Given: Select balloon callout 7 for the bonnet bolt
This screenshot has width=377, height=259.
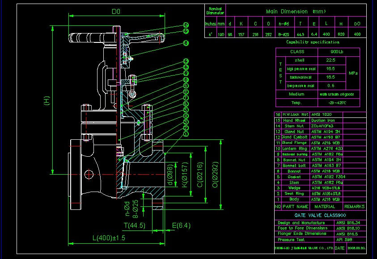Looking at the screenshot, I should coord(186,98).
